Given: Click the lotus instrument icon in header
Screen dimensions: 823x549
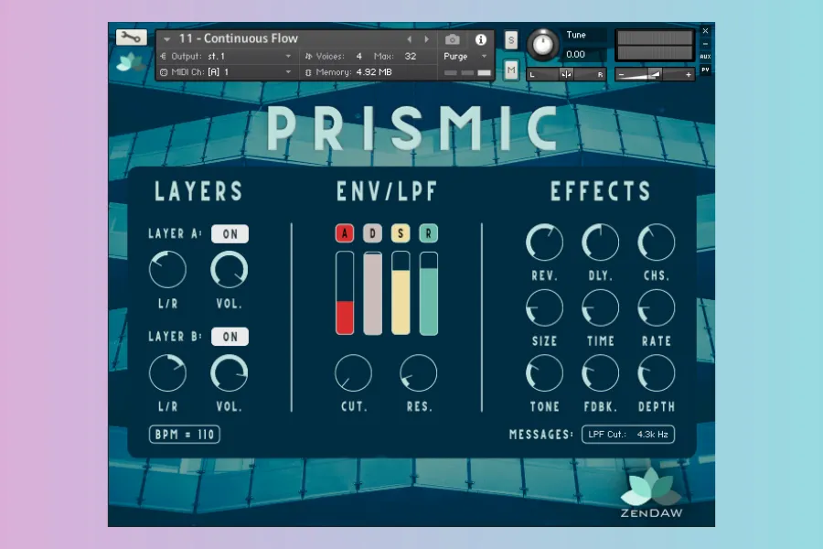Looking at the screenshot, I should click(x=130, y=62).
